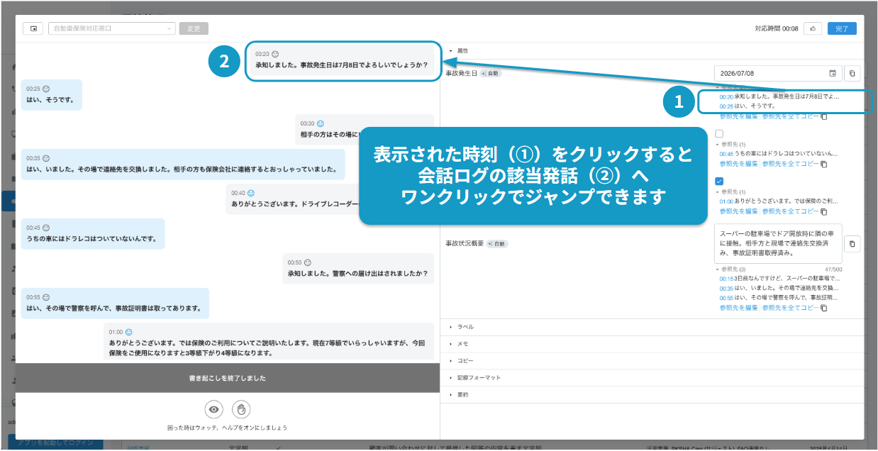
Task: Click the 対応時間 00:08 timer text
Action: [777, 28]
